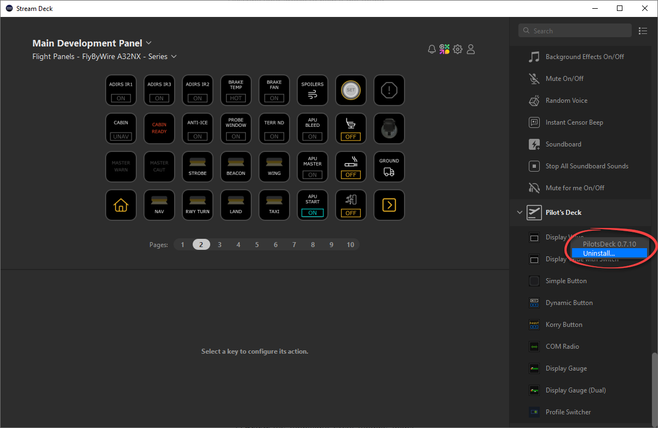Select the Profile Switcher action
This screenshot has height=428, width=658.
pos(581,412)
